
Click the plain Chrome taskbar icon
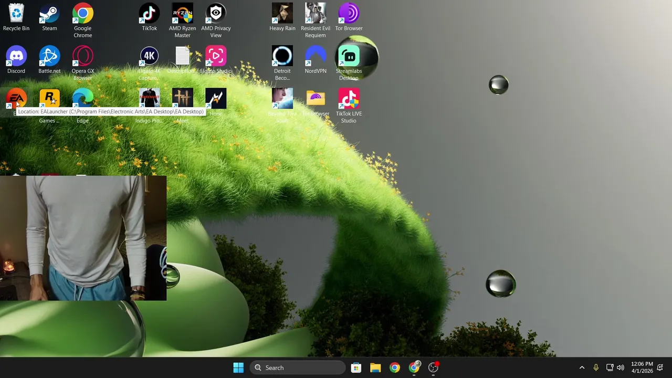click(x=395, y=367)
